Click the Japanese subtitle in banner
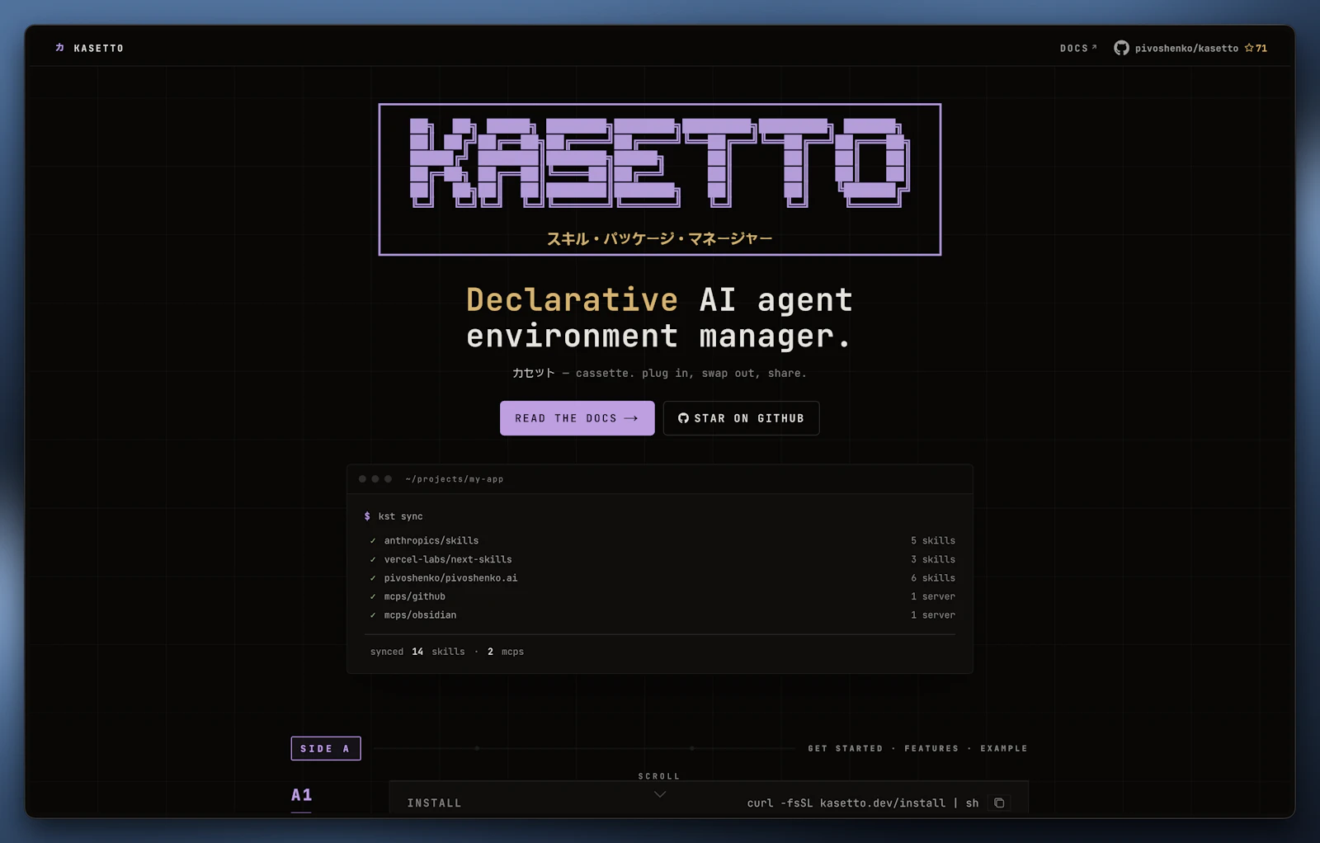Screen dimensions: 1320x843 pos(660,238)
